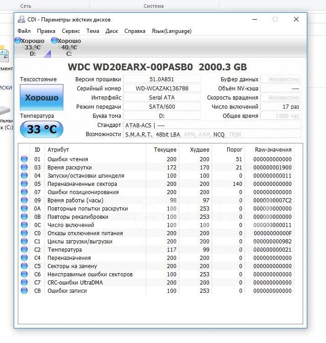This screenshot has width=326, height=343.
Task: Click status orb for Переназначенные сектора row
Action: pyautogui.click(x=24, y=184)
